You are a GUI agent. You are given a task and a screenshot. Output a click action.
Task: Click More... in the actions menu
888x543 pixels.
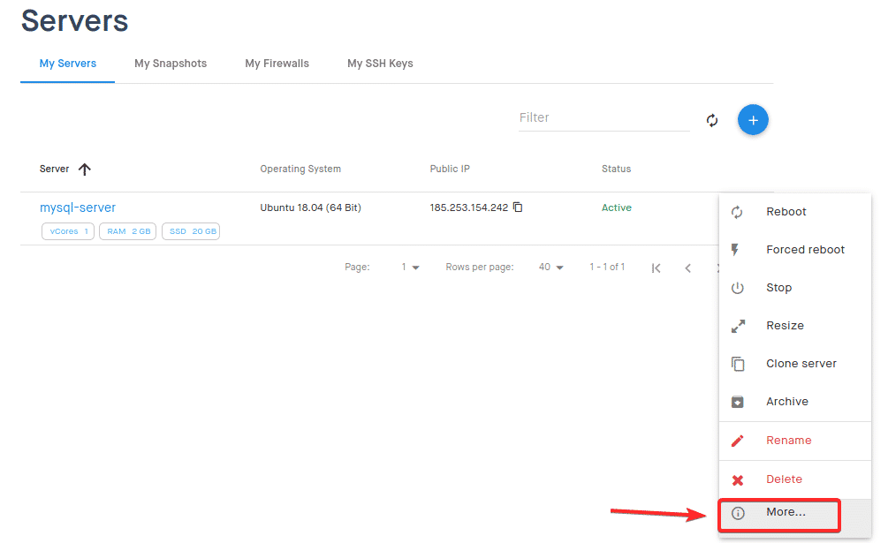(786, 512)
